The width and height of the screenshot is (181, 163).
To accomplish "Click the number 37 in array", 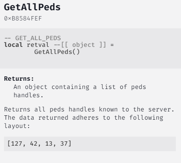I will click(x=64, y=144).
